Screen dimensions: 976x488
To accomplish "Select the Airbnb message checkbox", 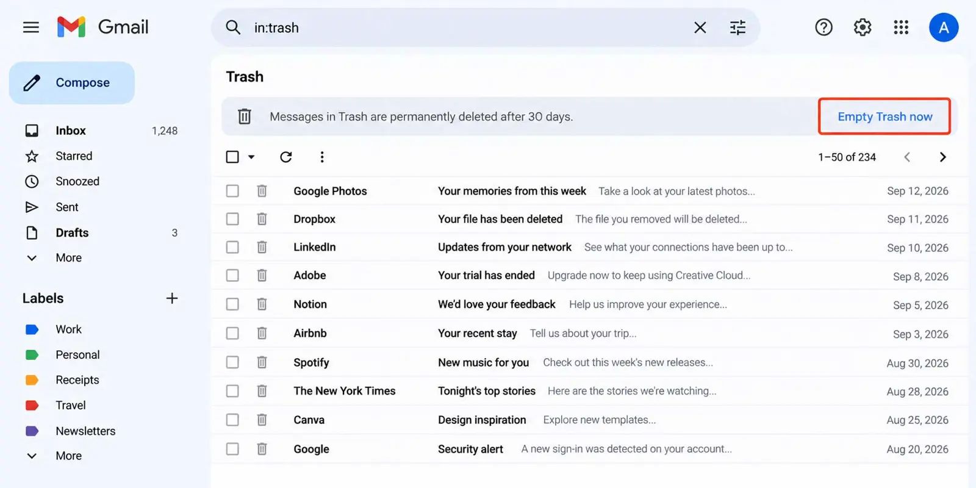I will tap(232, 333).
